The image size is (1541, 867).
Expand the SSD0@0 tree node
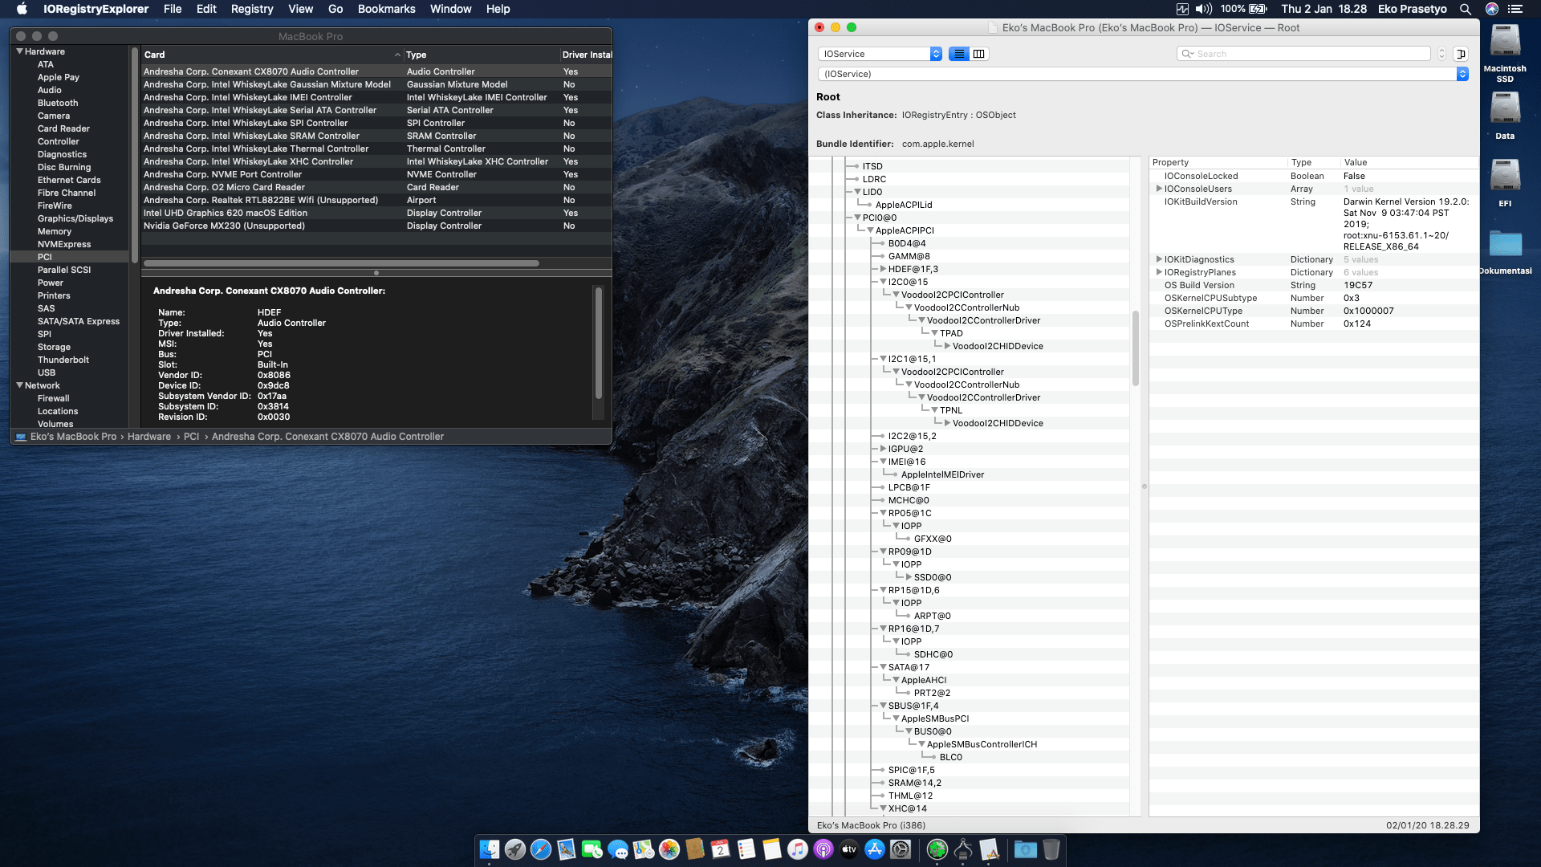point(909,577)
